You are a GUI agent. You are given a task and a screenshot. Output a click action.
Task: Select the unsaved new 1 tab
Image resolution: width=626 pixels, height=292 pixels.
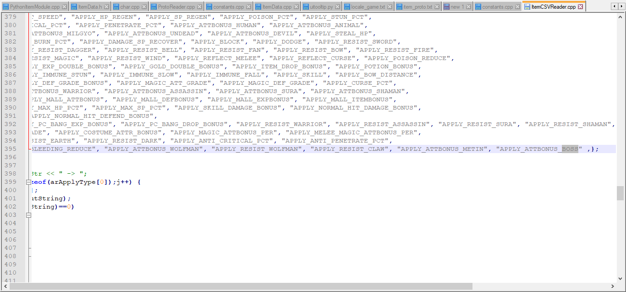coord(457,7)
